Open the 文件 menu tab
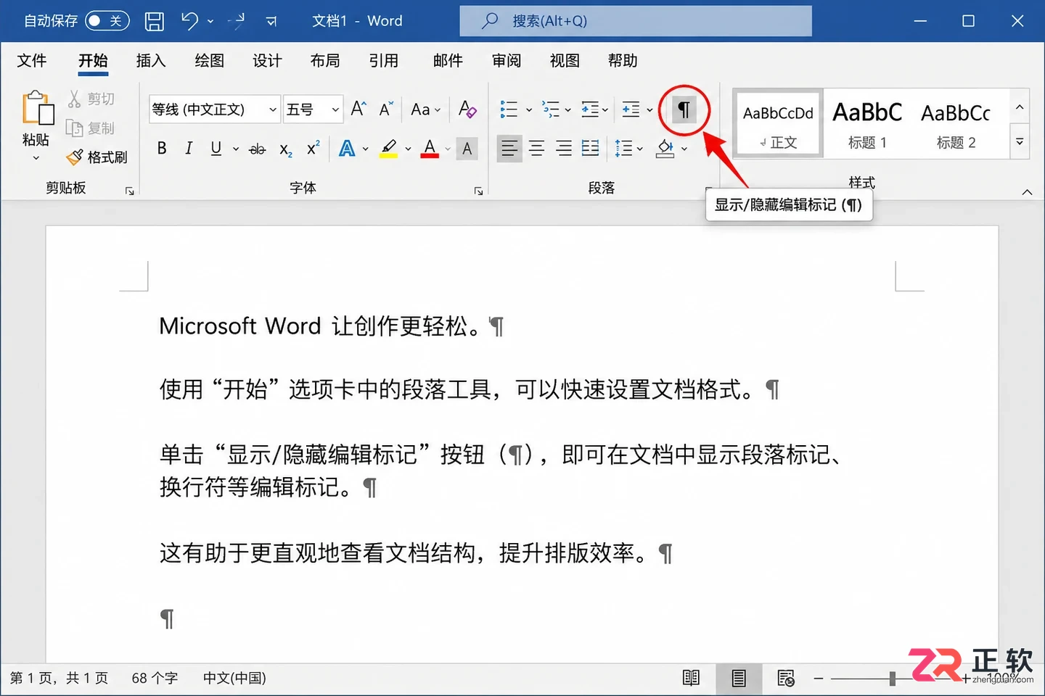1045x696 pixels. [x=32, y=61]
